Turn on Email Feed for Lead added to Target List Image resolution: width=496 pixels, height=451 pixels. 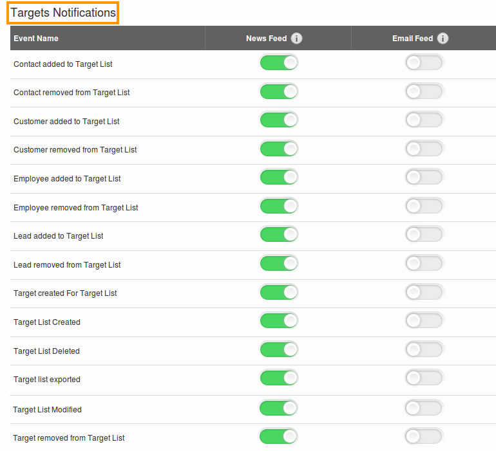[x=424, y=235]
